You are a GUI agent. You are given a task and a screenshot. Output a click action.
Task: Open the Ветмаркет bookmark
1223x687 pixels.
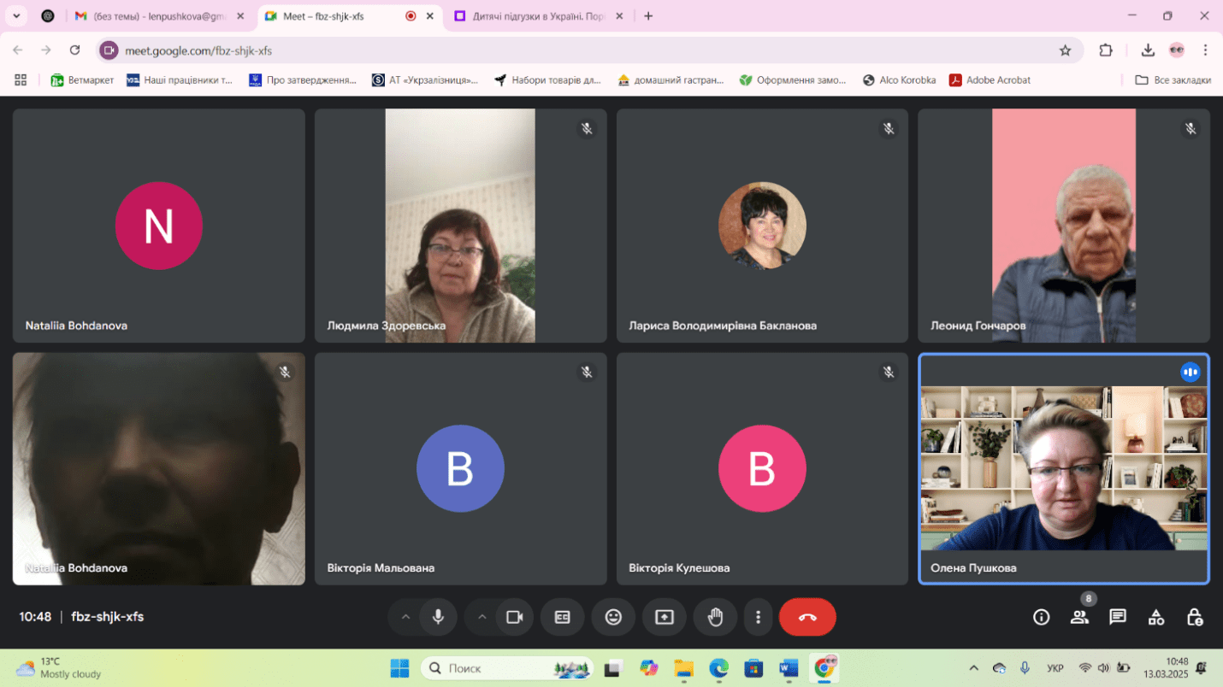82,80
